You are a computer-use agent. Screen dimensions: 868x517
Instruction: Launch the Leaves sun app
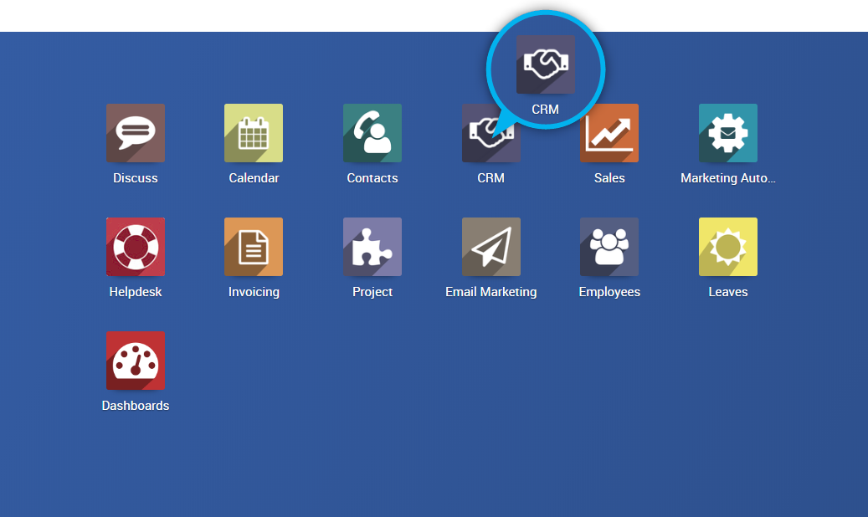point(728,247)
